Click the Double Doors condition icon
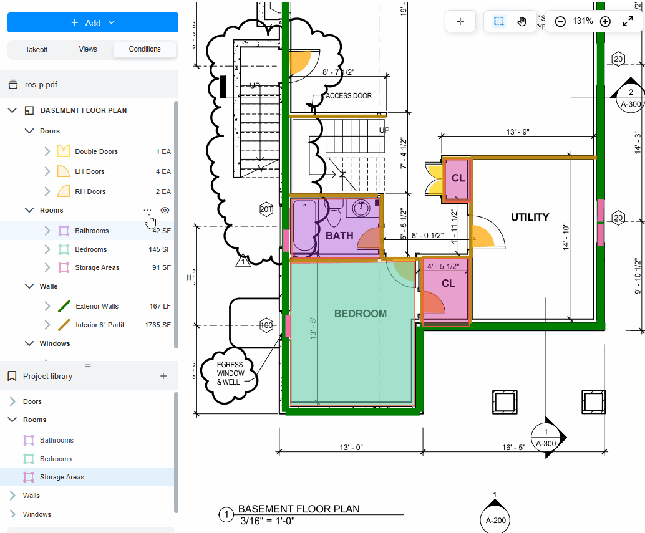Viewport: 645px width, 533px height. (x=63, y=151)
